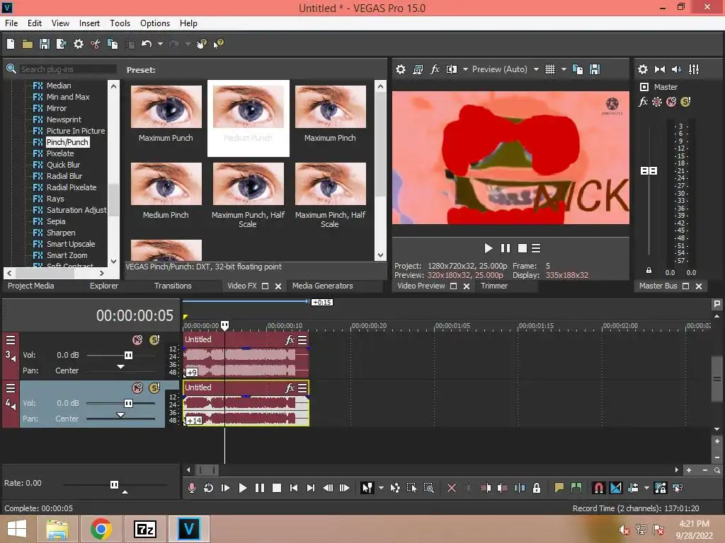Screen dimensions: 725x543
Task: Switch to the Project Media tab
Action: [31, 286]
